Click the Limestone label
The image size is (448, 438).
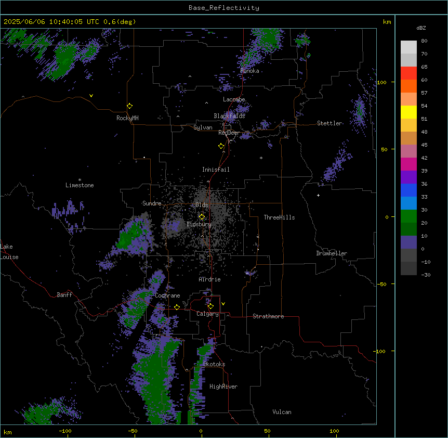click(80, 185)
